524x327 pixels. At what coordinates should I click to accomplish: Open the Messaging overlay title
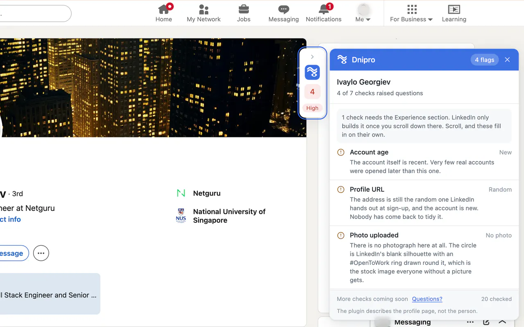(x=413, y=323)
